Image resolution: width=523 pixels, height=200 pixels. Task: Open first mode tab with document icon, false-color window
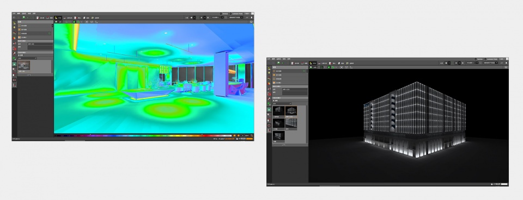[x=40, y=17]
